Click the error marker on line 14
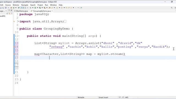 pos(14,47)
